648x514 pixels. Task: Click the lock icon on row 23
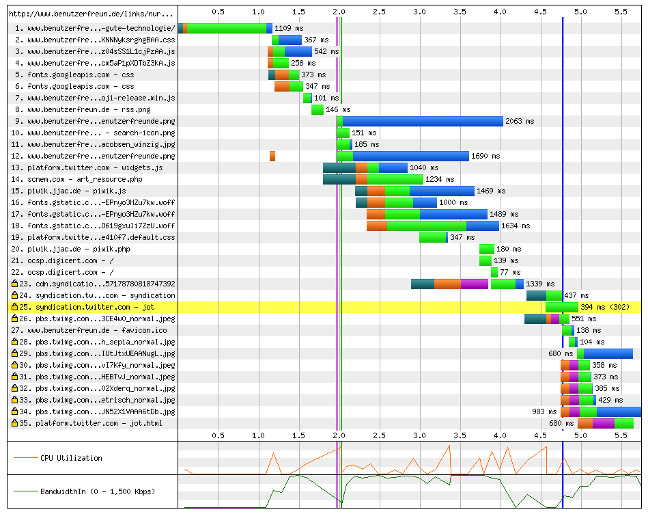14,284
